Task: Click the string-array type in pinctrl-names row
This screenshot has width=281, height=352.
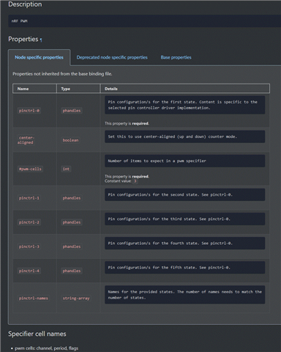Action: click(x=76, y=298)
